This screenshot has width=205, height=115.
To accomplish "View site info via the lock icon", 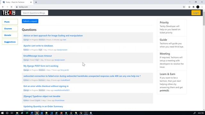I will [17, 7].
